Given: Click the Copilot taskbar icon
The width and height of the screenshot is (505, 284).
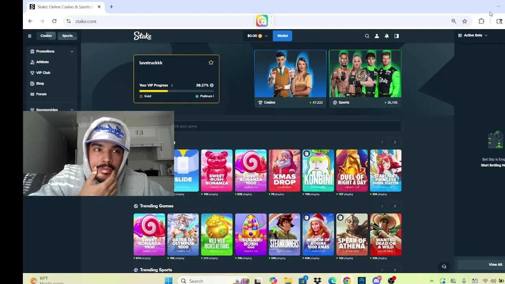Looking at the screenshot, I should tap(273, 281).
